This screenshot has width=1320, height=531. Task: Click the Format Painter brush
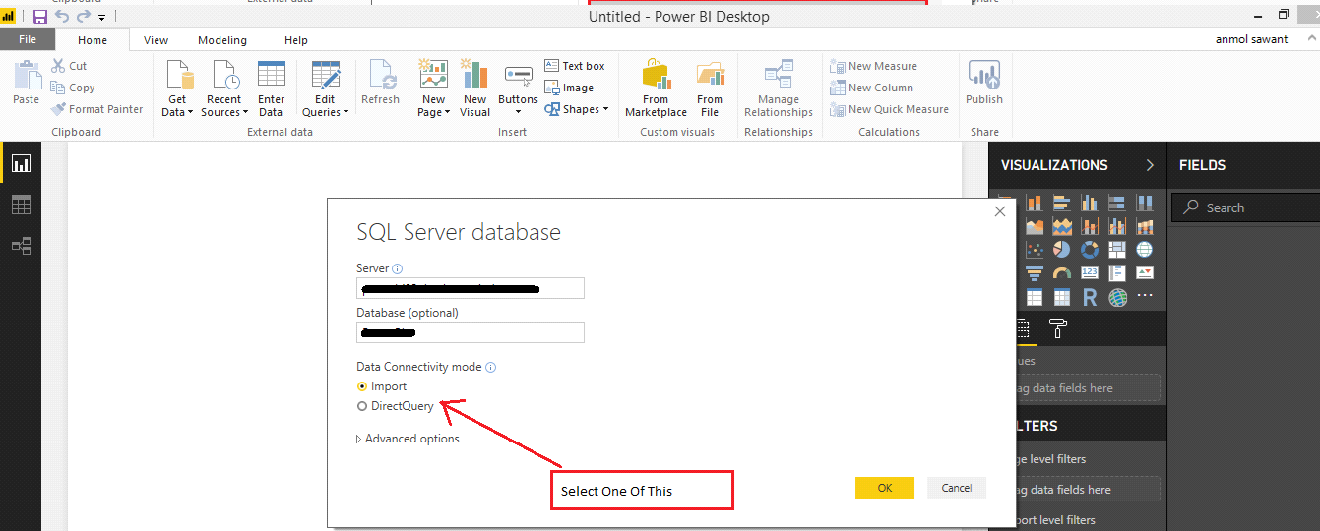point(59,109)
